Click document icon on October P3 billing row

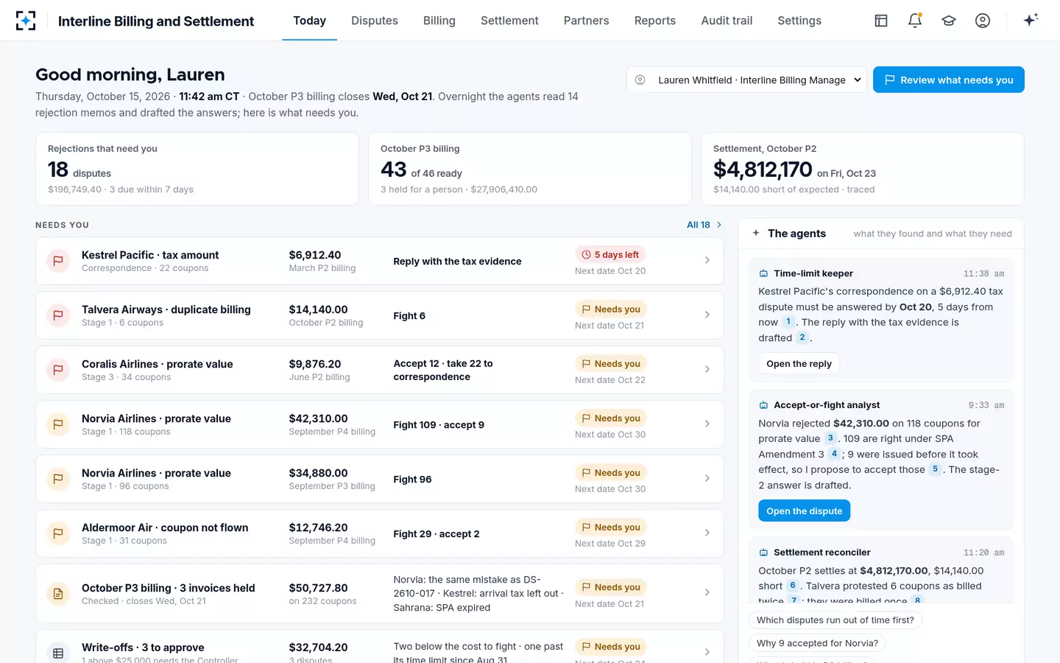[x=58, y=593]
